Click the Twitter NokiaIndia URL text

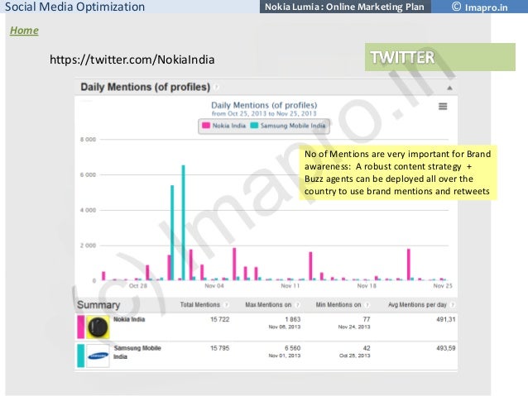(x=132, y=60)
